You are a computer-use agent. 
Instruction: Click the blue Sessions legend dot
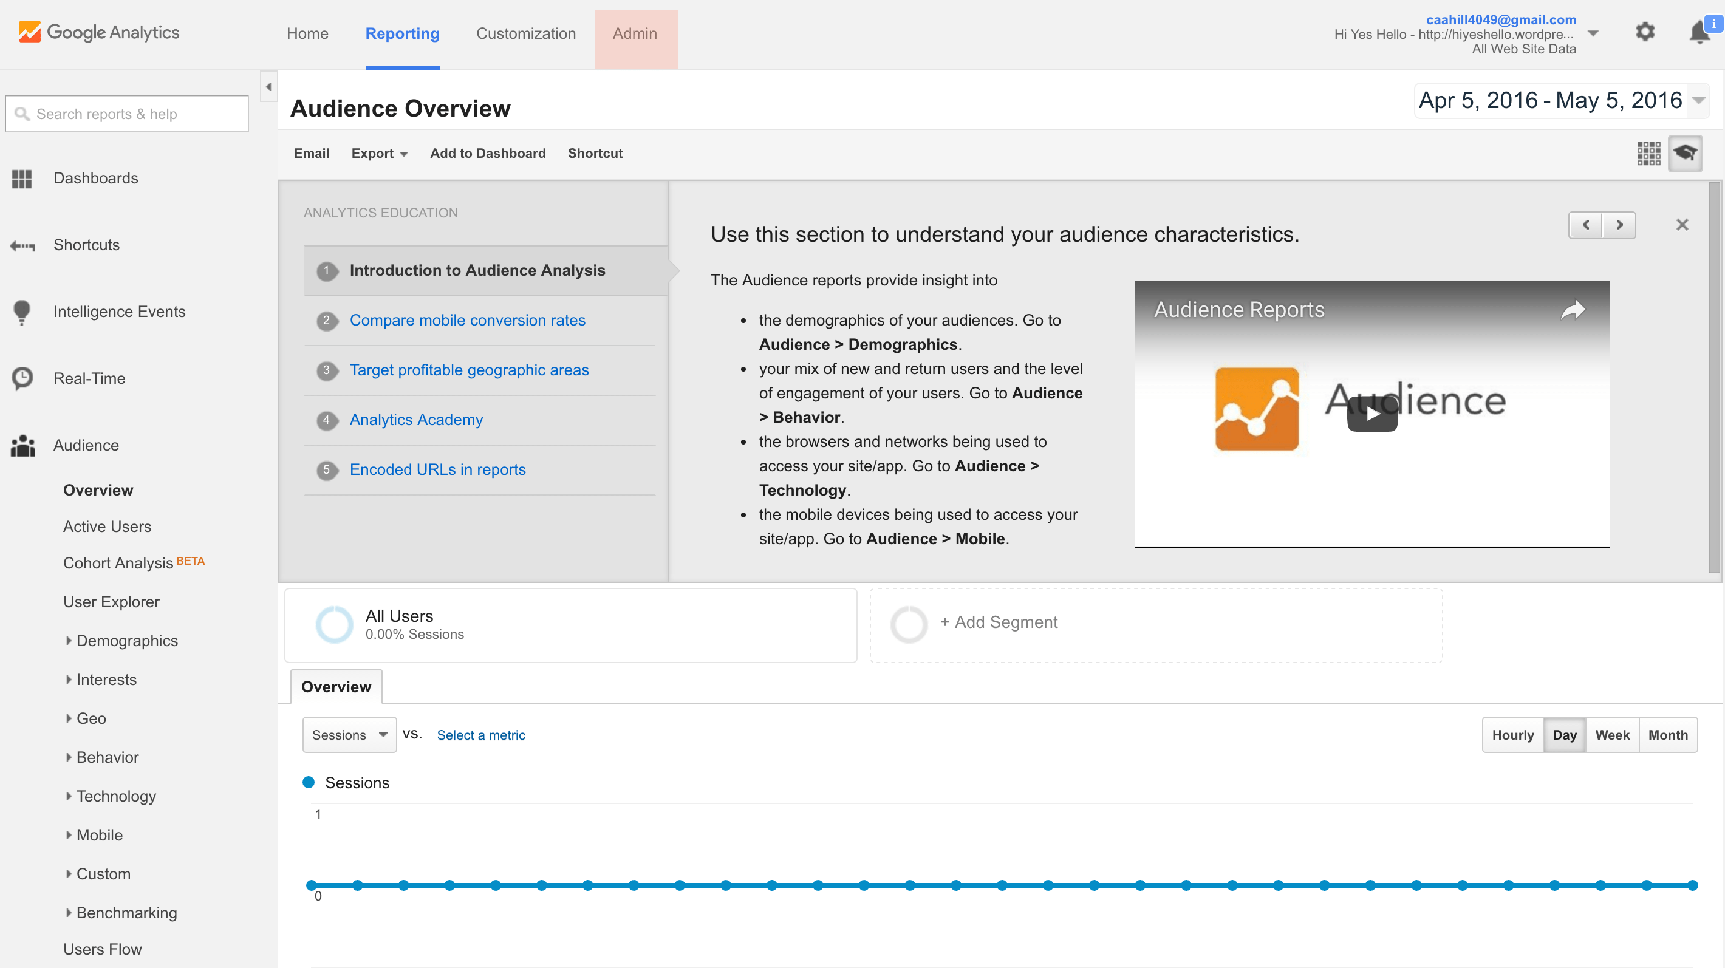309,782
